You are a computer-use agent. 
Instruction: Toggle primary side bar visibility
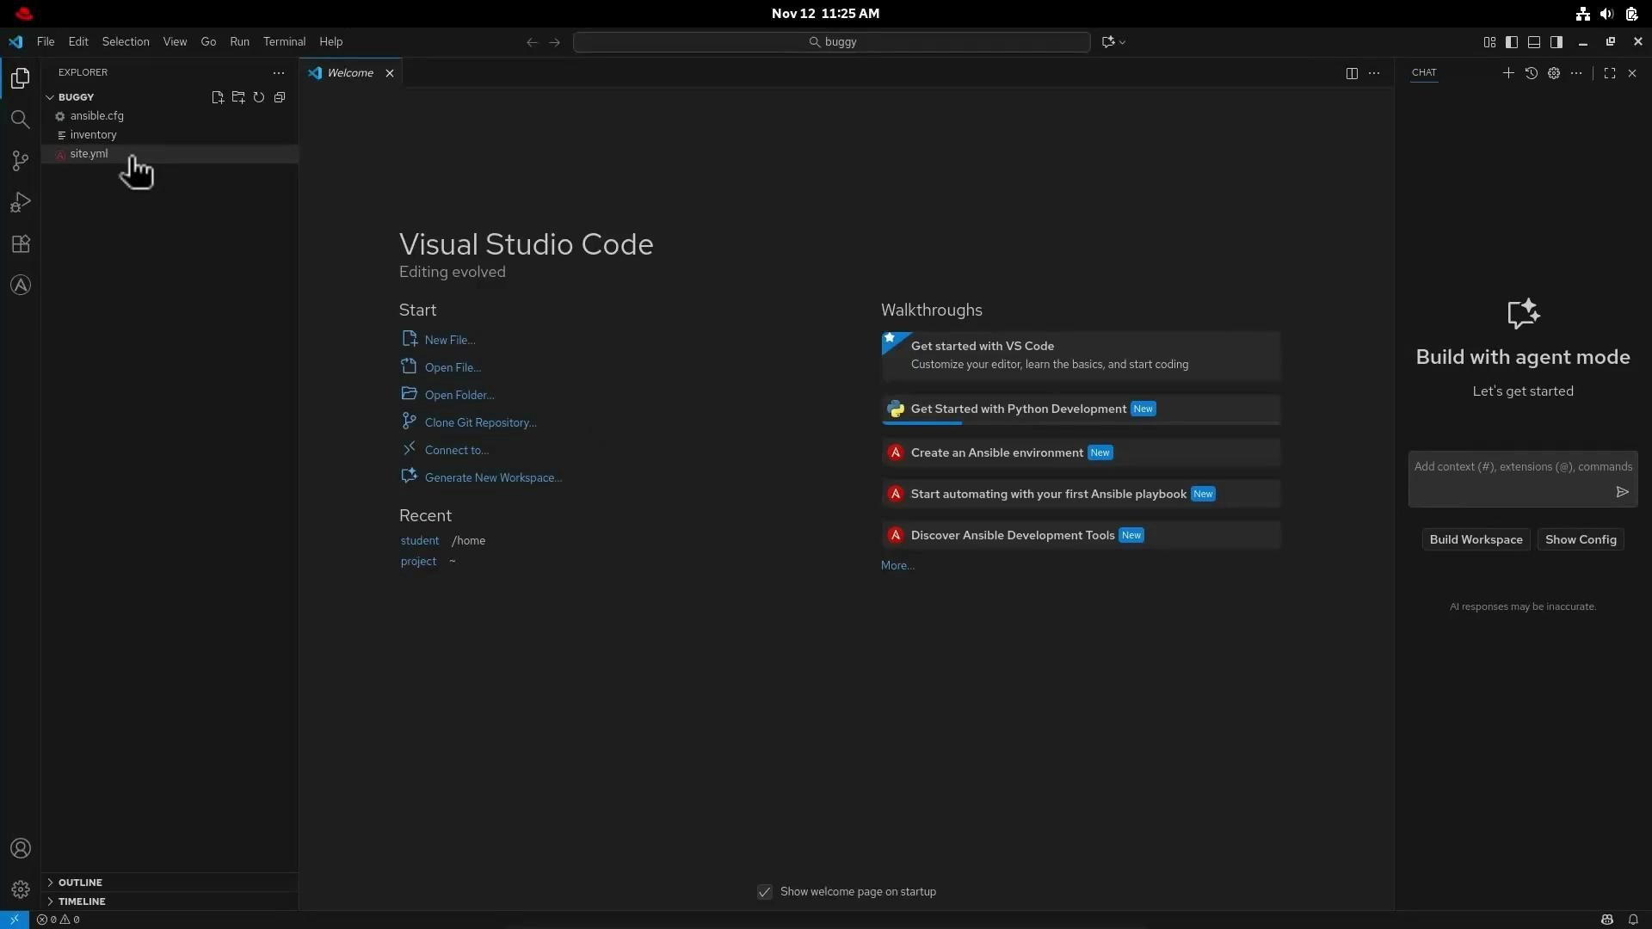[x=1512, y=42]
